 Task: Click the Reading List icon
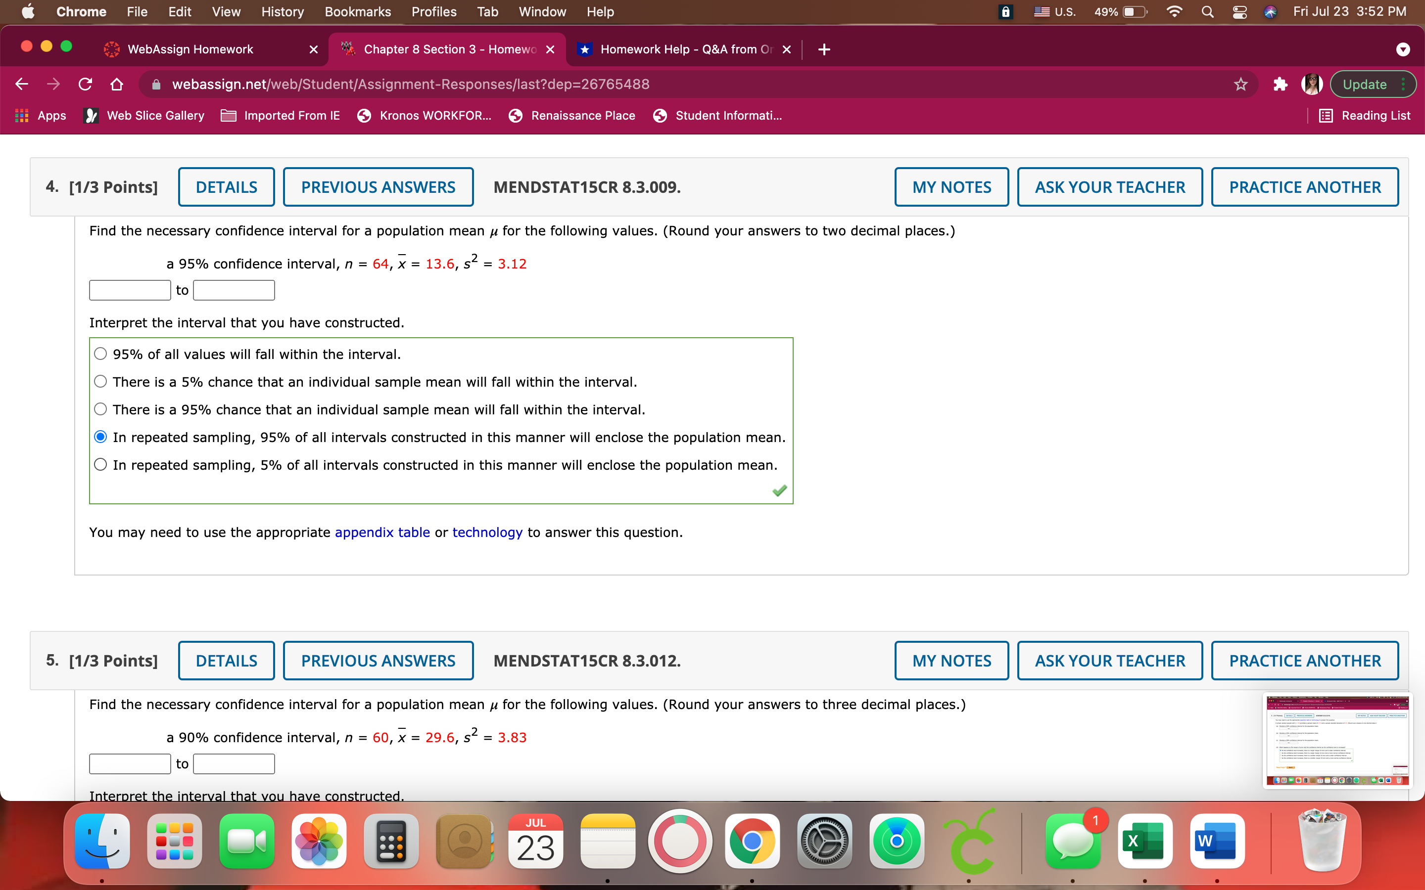pos(1326,115)
